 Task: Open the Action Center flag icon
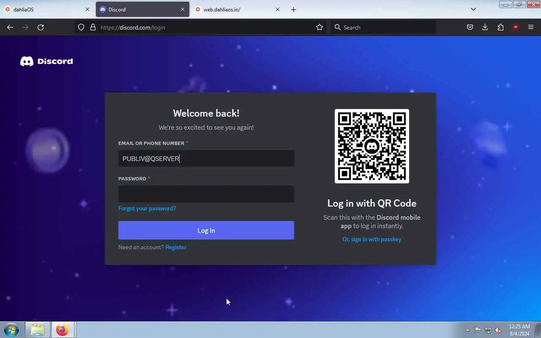click(478, 330)
